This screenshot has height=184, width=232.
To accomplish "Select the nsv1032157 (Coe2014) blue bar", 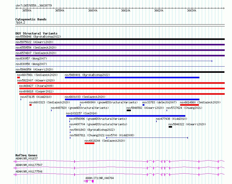I will coord(126,116).
